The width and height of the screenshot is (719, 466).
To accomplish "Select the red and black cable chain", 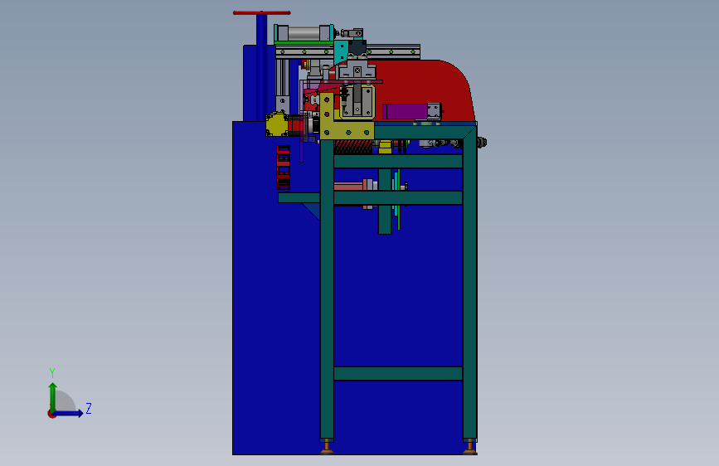I will click(284, 167).
